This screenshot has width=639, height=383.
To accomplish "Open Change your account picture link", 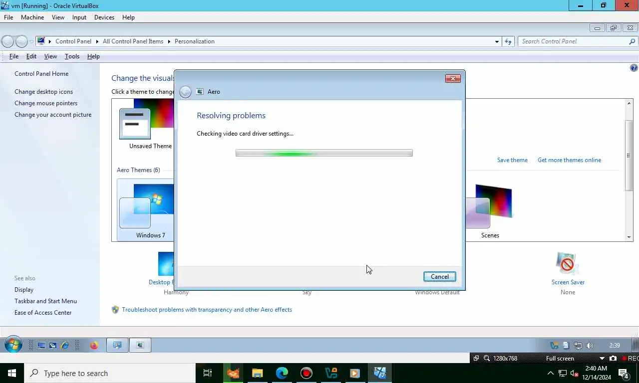I will [53, 115].
